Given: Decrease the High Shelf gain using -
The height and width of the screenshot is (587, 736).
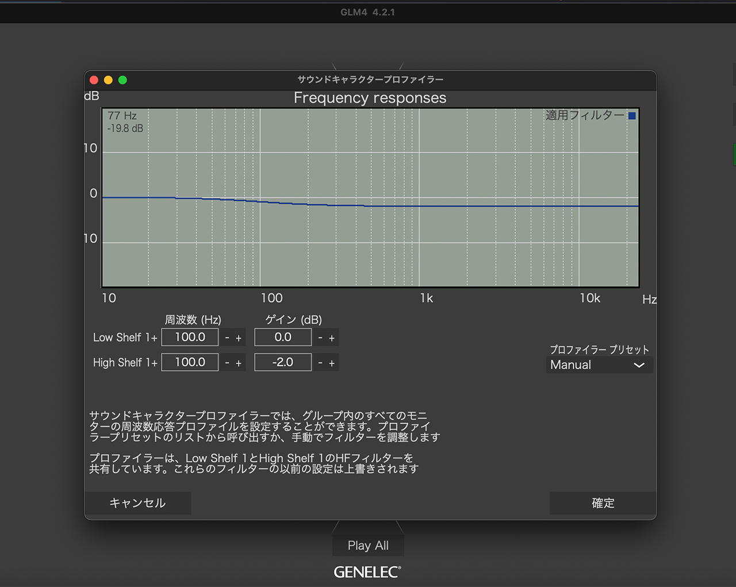Looking at the screenshot, I should click(320, 362).
